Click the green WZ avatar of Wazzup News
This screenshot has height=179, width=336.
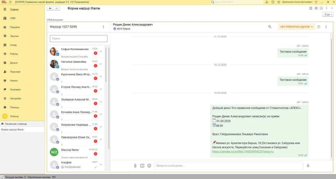coord(54,152)
